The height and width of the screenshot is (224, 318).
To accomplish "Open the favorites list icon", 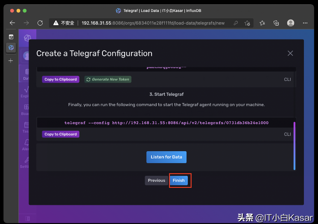I will 262,23.
